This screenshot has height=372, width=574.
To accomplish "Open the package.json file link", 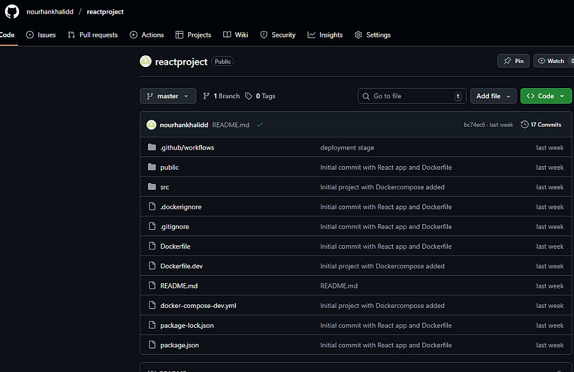I will pos(180,345).
